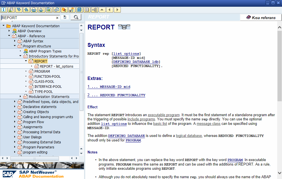Collapse the ABAP Keyword Documentation root node
This screenshot has width=282, height=179.
coord(3,26)
